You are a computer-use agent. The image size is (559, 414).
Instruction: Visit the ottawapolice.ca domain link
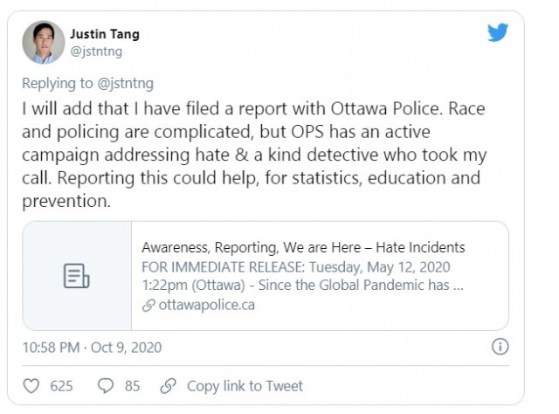click(x=206, y=305)
